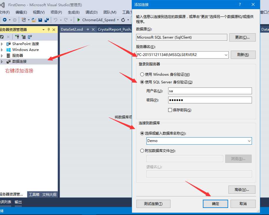The image size is (269, 215).
Task: Open the 输出 output tab
Action: coord(18,202)
